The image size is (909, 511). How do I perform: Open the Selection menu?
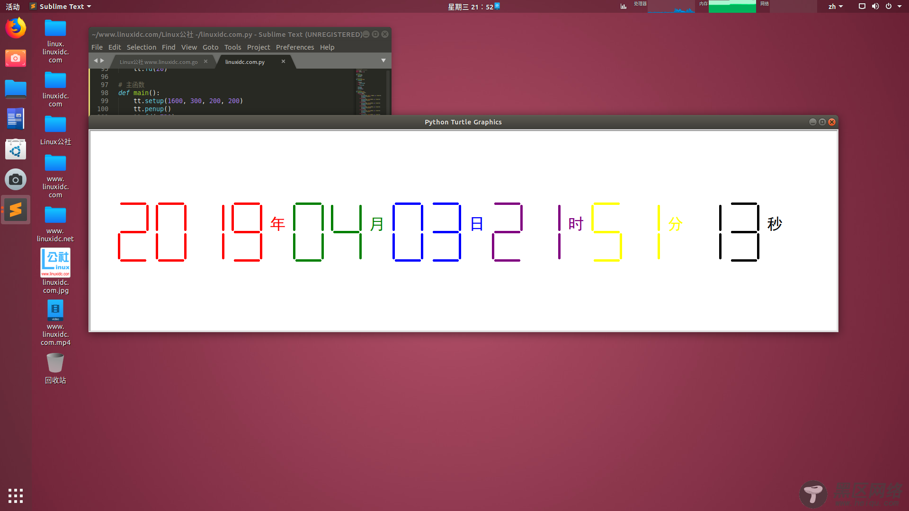[141, 47]
